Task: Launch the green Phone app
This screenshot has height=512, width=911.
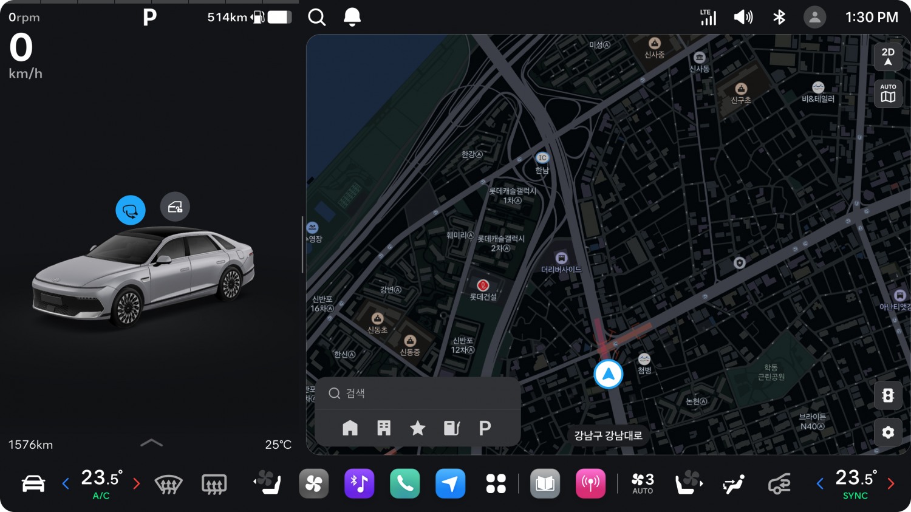Action: click(405, 483)
